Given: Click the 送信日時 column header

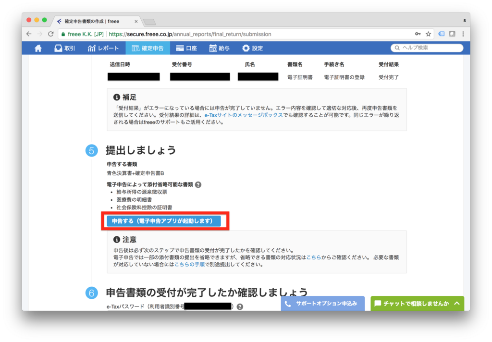Looking at the screenshot, I should (x=120, y=64).
